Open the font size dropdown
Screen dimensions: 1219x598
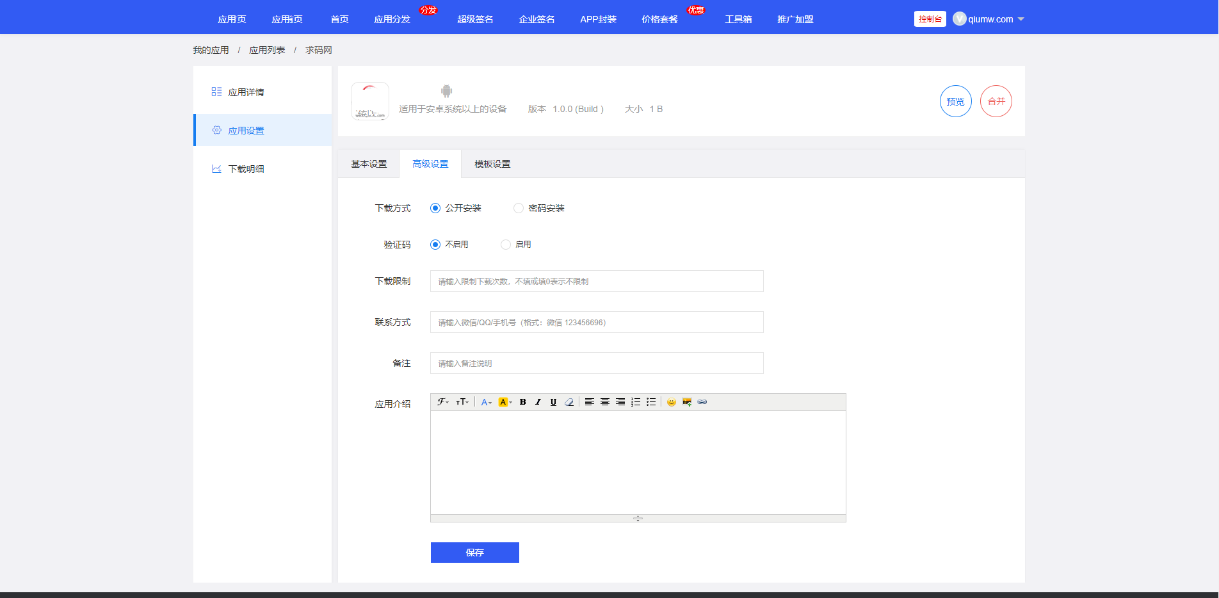462,402
